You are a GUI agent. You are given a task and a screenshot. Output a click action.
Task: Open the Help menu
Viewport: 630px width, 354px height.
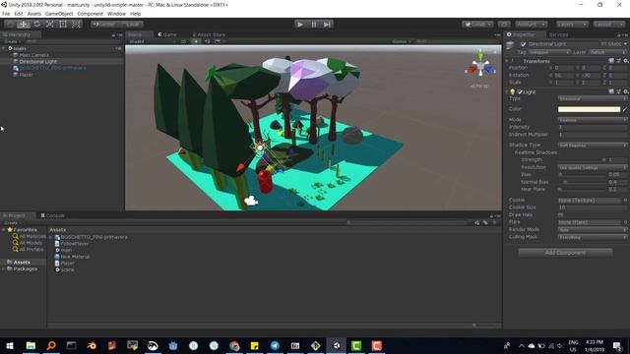136,14
